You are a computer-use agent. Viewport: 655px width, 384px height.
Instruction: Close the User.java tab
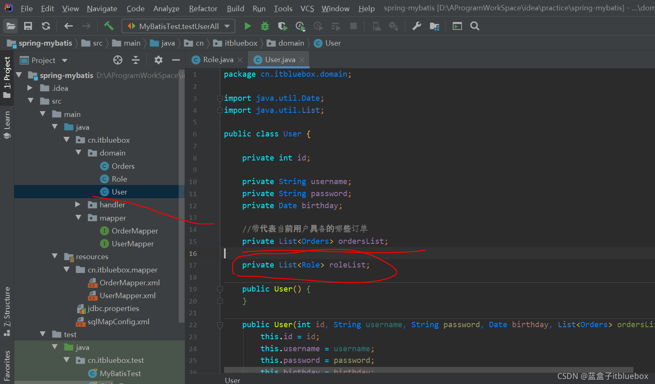click(302, 60)
